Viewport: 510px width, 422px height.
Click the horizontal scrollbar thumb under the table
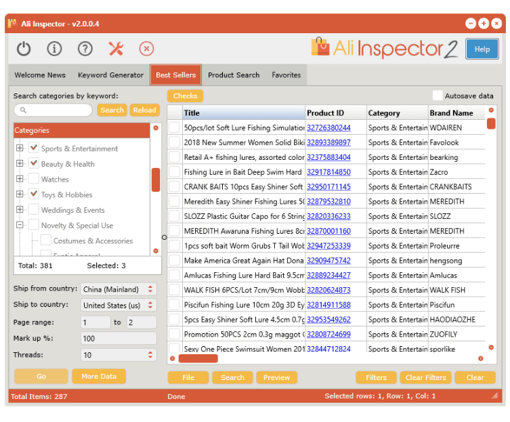198,358
